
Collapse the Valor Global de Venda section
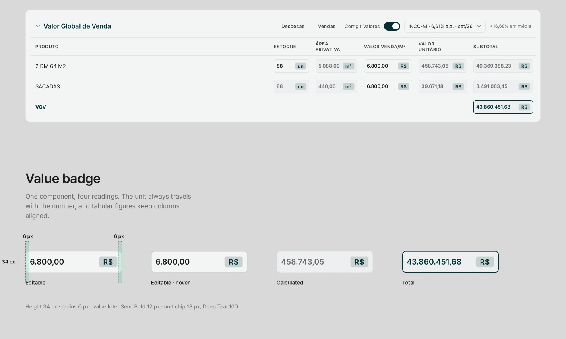click(x=38, y=26)
